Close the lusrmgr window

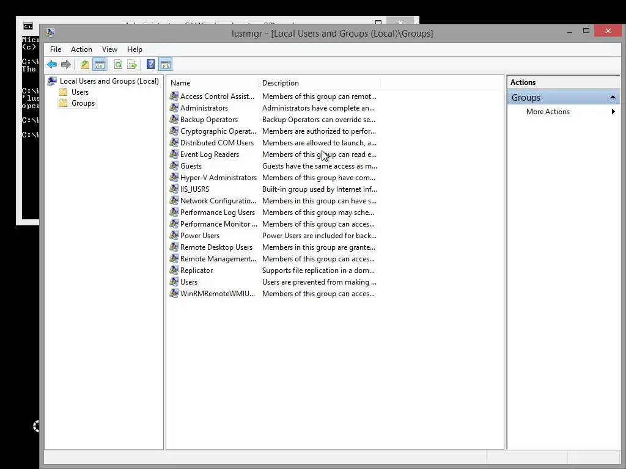coord(608,31)
